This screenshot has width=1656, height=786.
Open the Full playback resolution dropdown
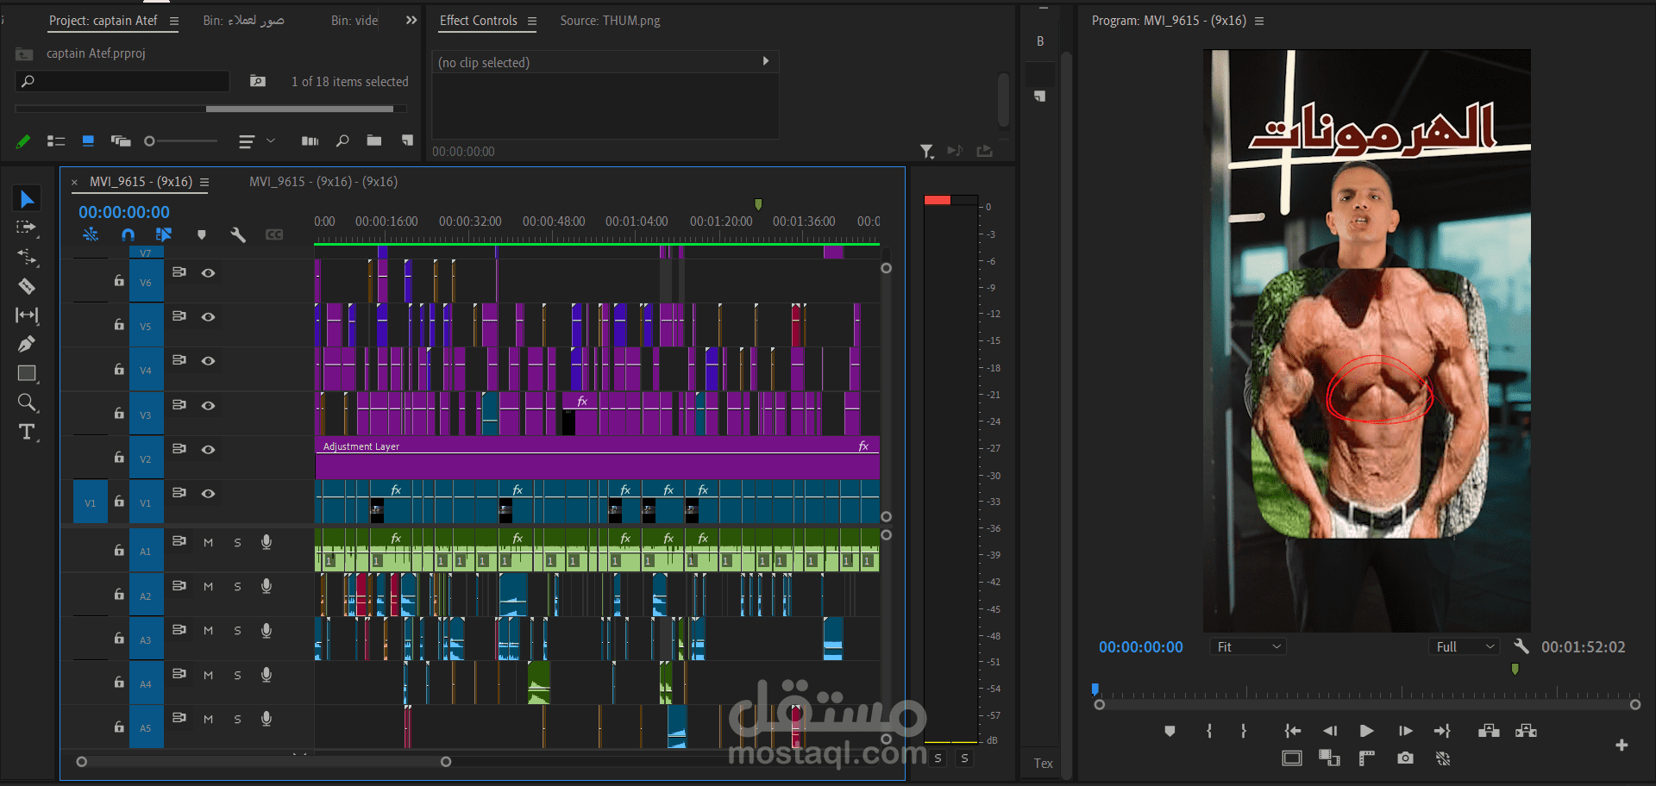tap(1465, 647)
